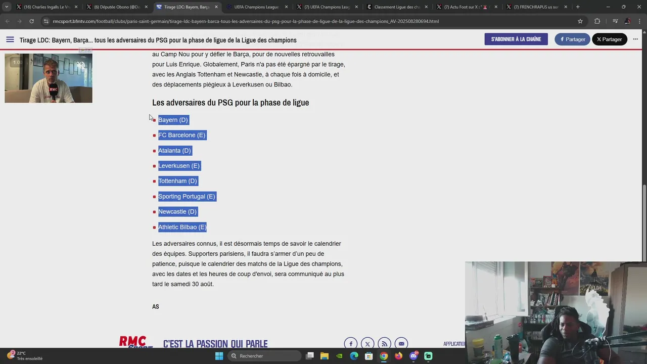The image size is (647, 364).
Task: Open Discord from the taskbar
Action: tap(413, 356)
